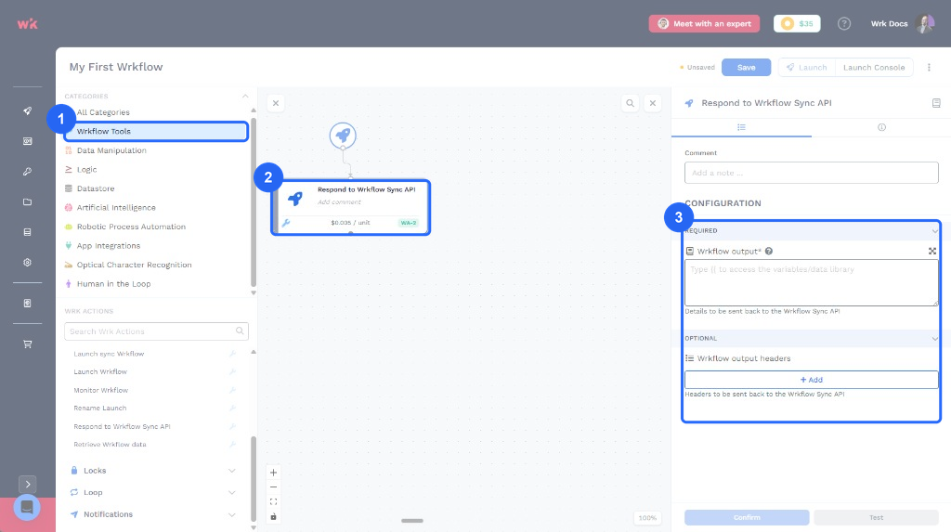The image size is (951, 532).
Task: Open the three-dot more options menu
Action: click(929, 68)
